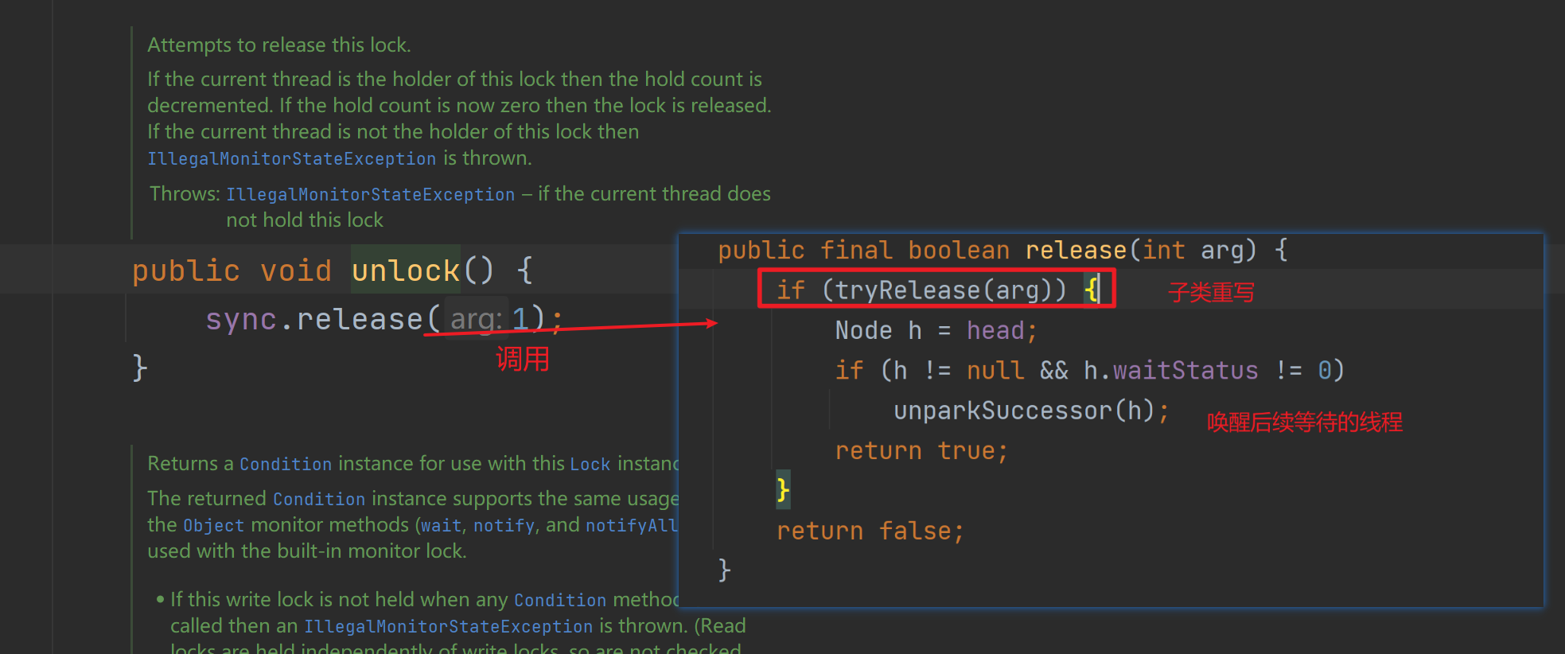This screenshot has height=654, width=1565.
Task: Open the Condition link in 'Returns a Condition'
Action: (286, 464)
